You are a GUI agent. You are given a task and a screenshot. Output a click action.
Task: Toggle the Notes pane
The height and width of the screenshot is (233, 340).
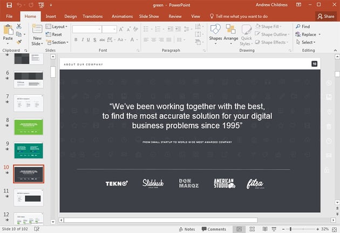pos(186,229)
